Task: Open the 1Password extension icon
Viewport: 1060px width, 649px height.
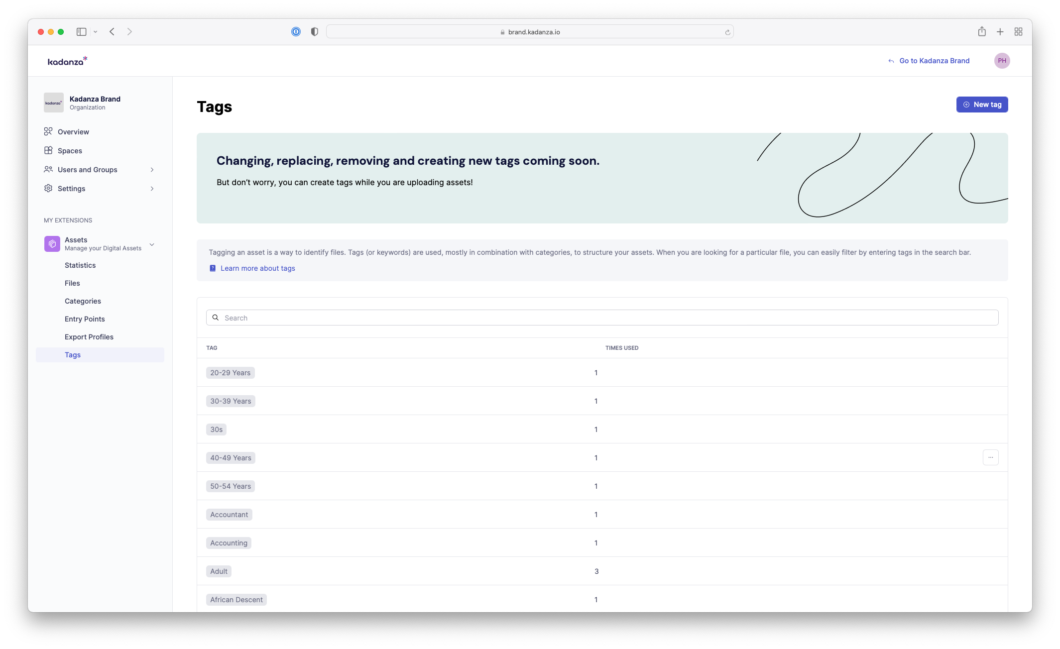Action: (296, 32)
